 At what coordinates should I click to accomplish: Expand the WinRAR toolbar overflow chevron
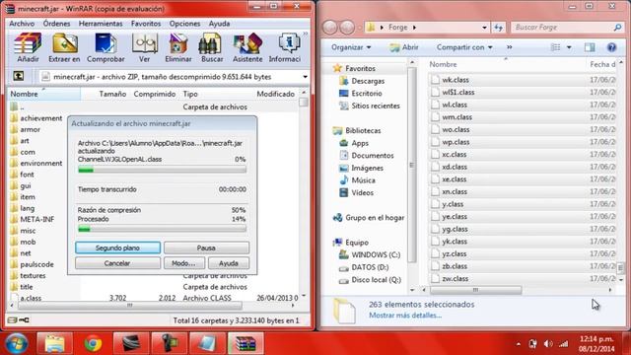305,34
